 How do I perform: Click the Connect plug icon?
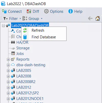click(x=4, y=11)
